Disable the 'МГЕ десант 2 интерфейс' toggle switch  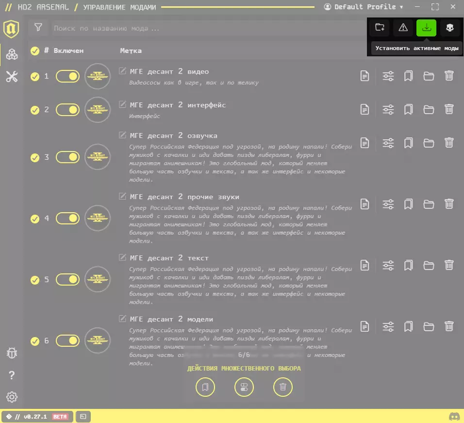[x=68, y=110]
